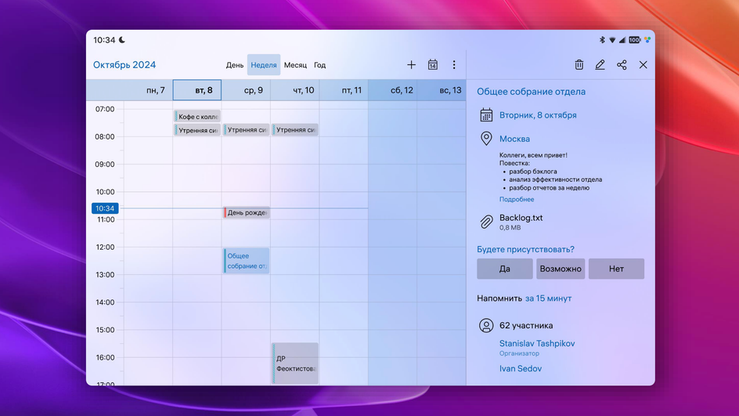739x416 pixels.
Task: Open Tuesday's Утренняя синхронизация event
Action: tap(197, 130)
